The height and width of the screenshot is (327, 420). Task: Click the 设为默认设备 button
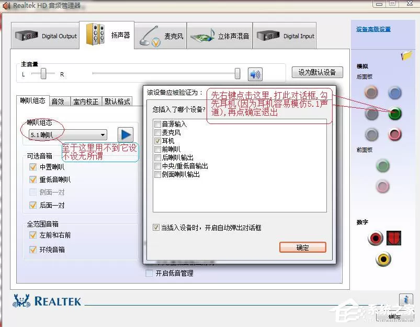[317, 72]
